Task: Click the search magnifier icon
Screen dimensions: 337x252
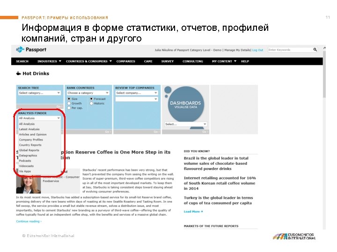Action: [x=315, y=50]
